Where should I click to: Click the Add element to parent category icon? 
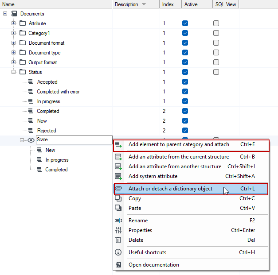pos(118,144)
